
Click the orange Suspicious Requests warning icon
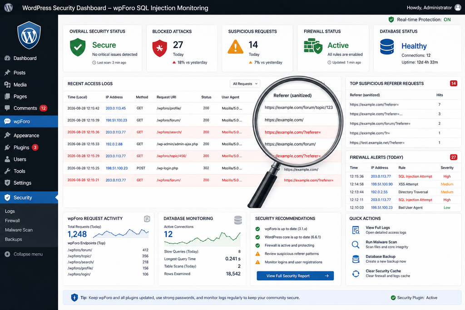[236, 47]
